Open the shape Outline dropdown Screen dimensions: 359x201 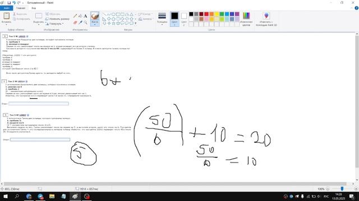tap(145, 14)
